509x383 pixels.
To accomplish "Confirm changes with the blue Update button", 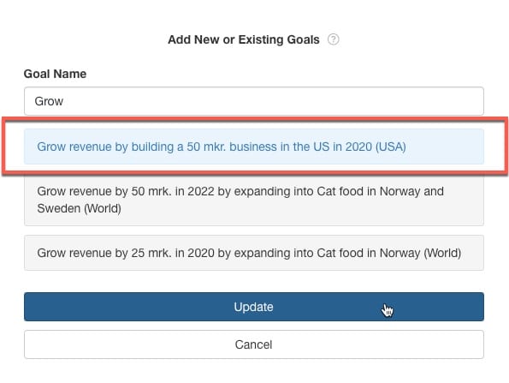I will tap(254, 307).
